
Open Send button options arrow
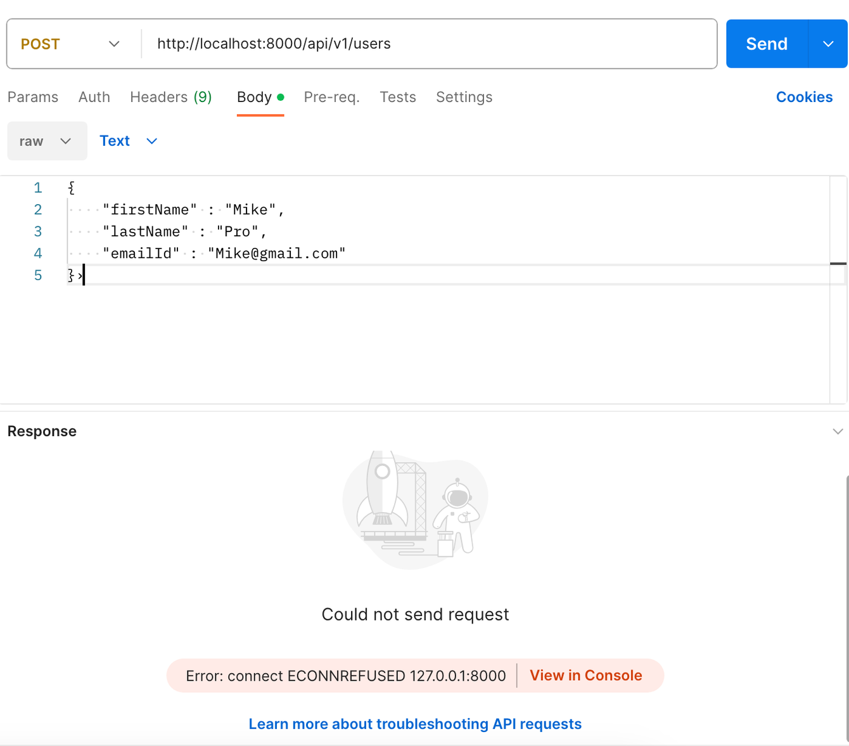click(828, 44)
